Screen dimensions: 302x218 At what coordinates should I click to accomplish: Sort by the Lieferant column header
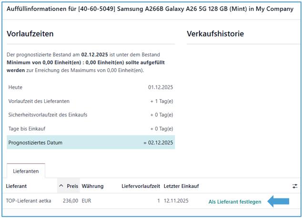pos(16,186)
